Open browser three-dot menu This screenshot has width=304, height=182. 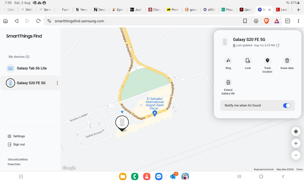coord(298,21)
